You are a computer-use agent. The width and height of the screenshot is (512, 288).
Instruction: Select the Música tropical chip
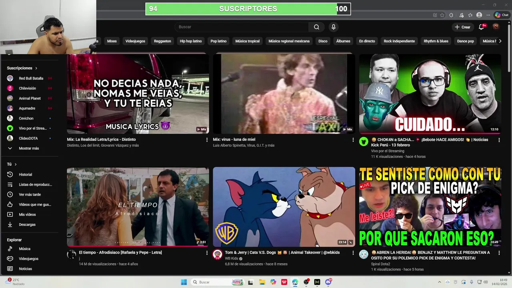(247, 41)
